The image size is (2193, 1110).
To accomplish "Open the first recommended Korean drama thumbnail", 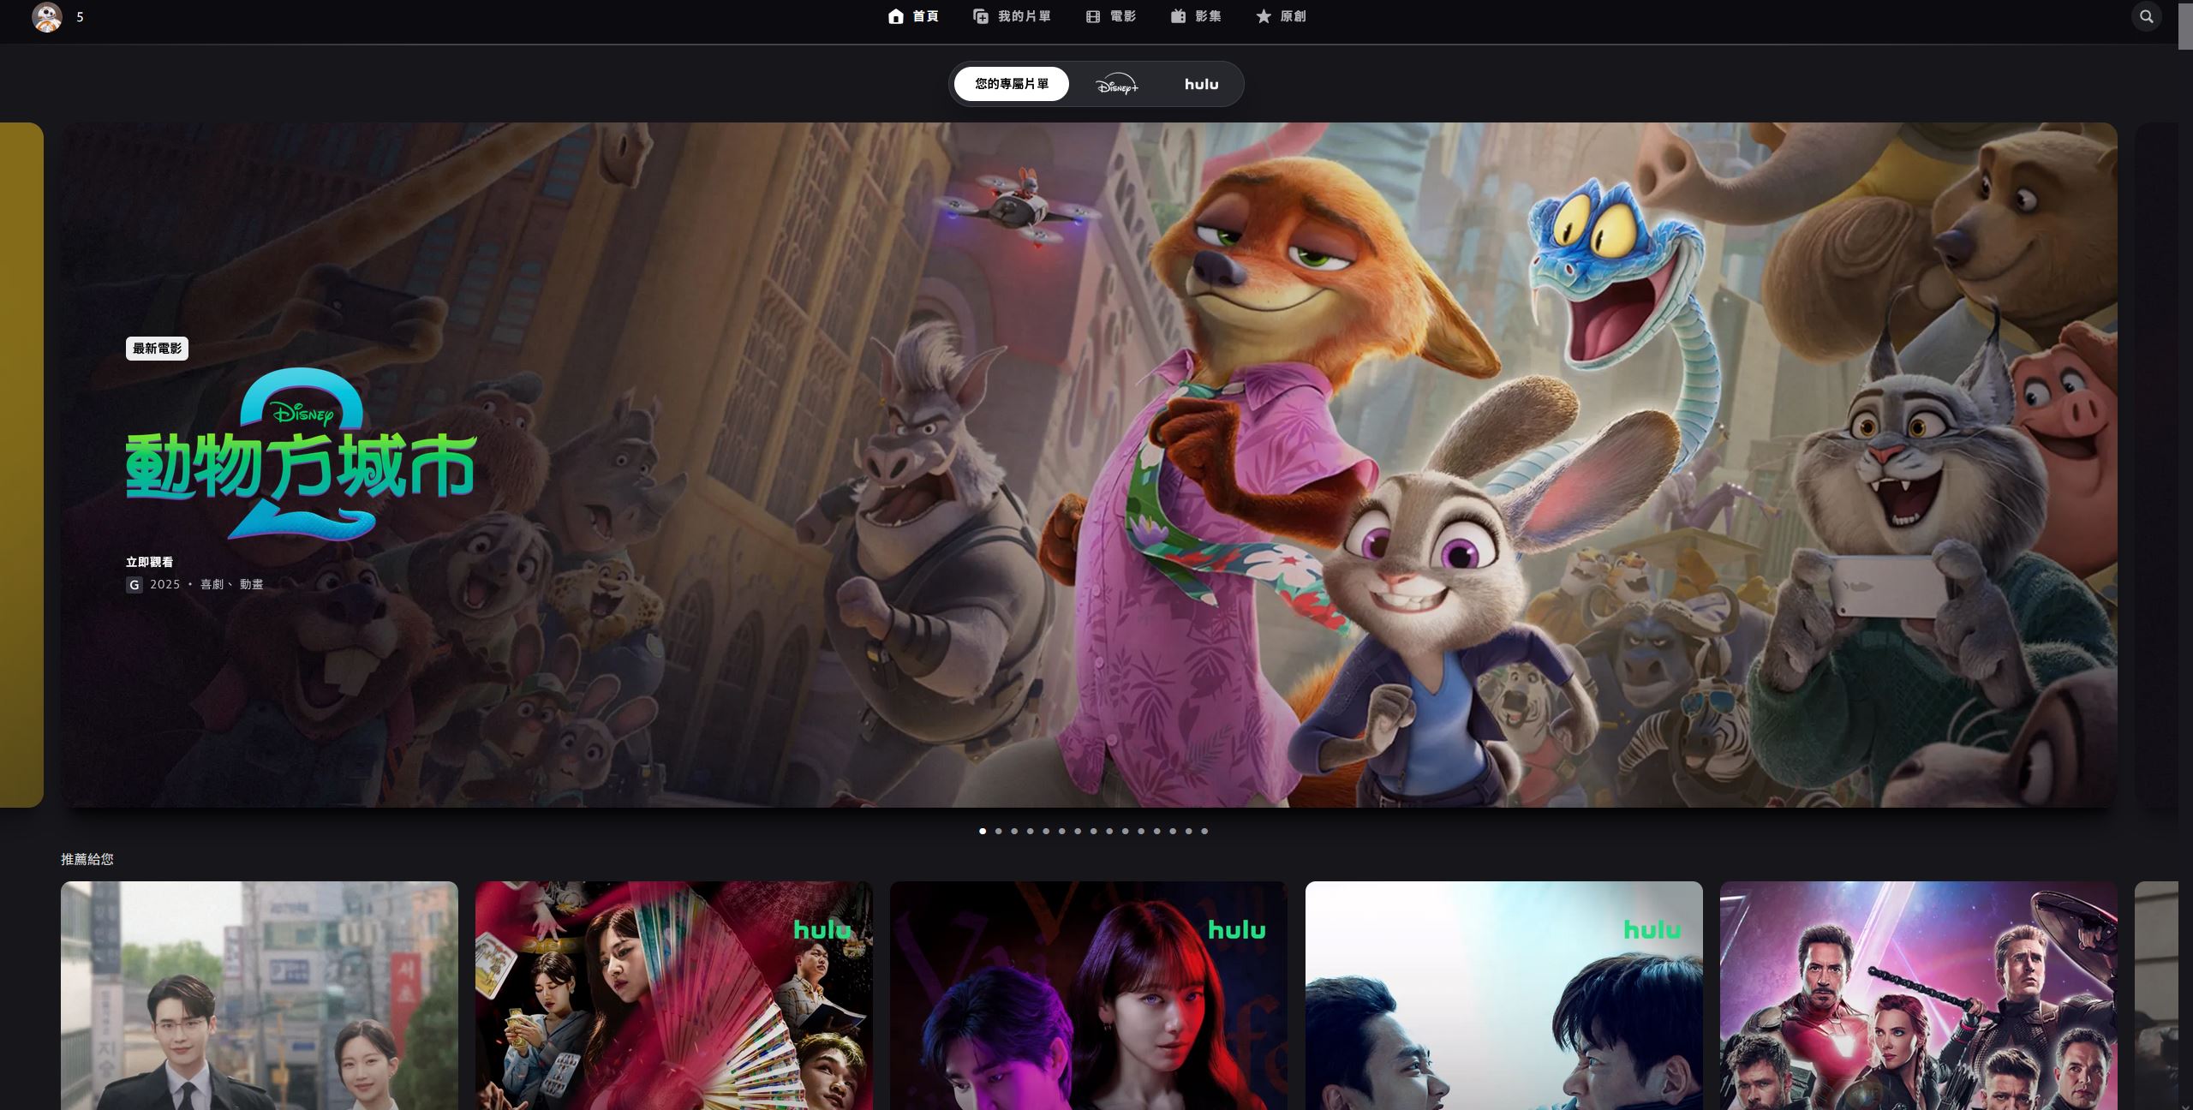I will point(259,995).
